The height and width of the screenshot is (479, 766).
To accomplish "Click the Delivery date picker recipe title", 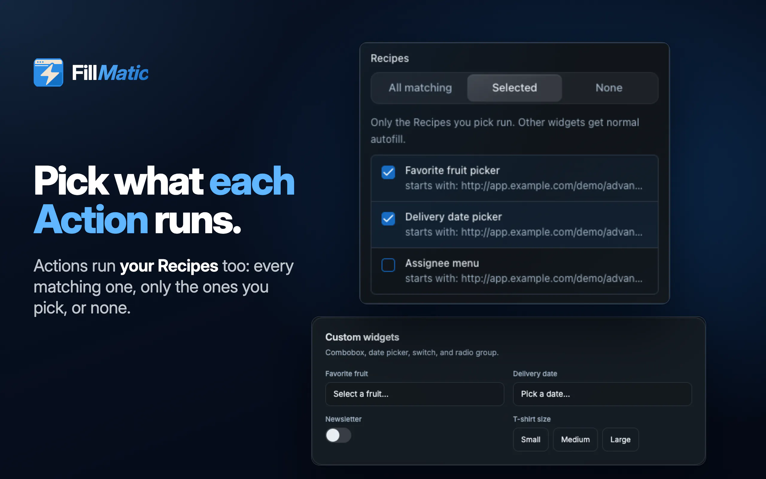I will [453, 217].
